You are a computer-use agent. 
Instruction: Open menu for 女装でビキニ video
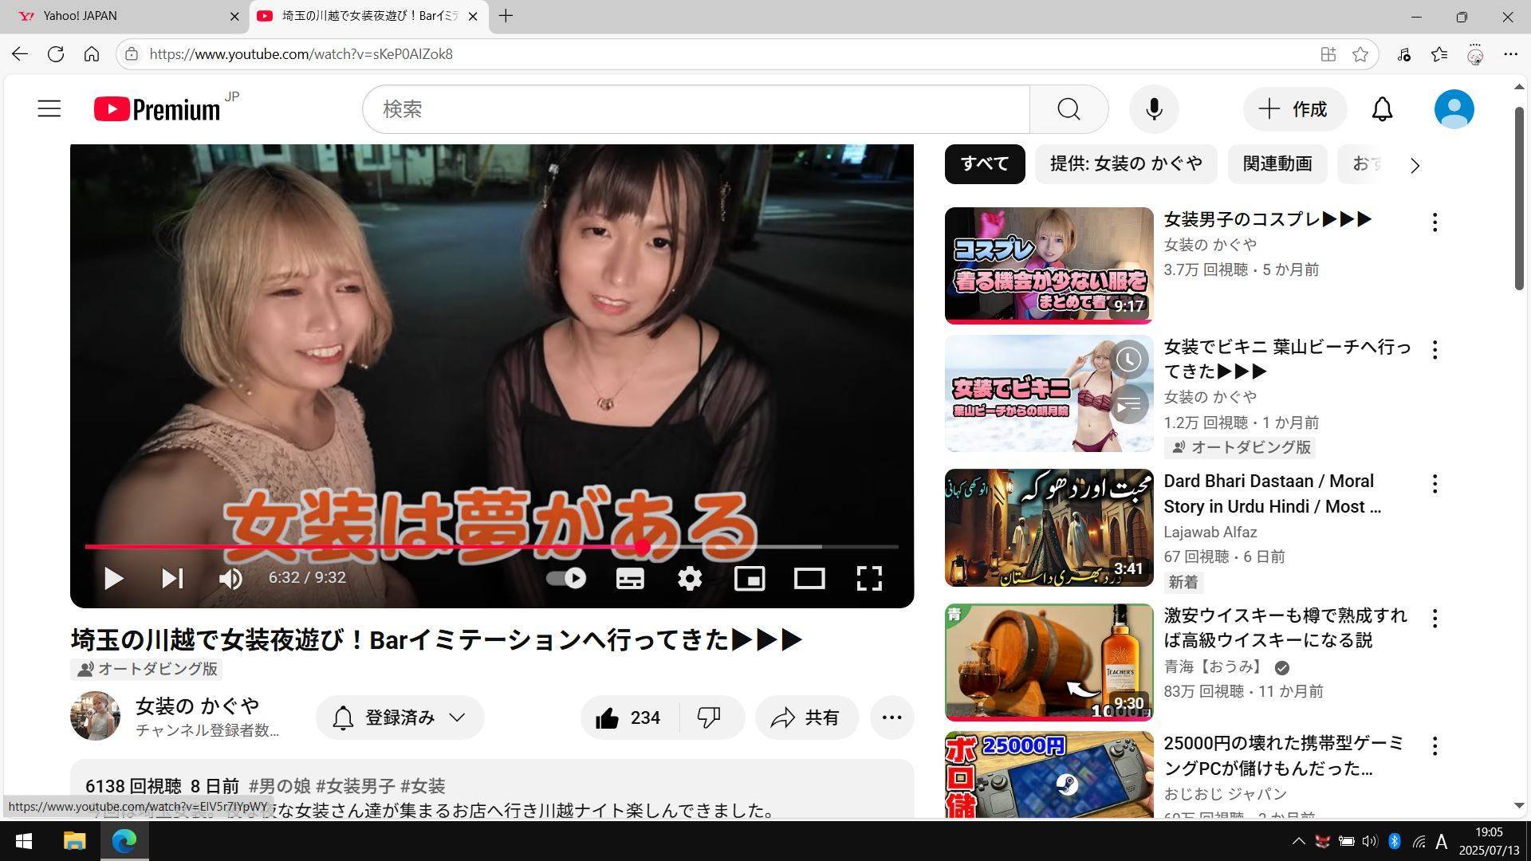tap(1435, 350)
